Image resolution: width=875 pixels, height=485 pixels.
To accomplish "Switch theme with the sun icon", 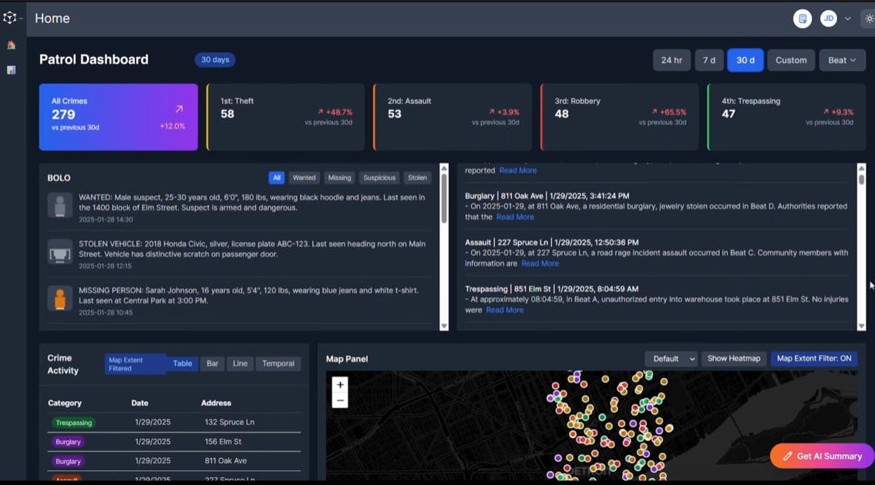I will point(868,18).
